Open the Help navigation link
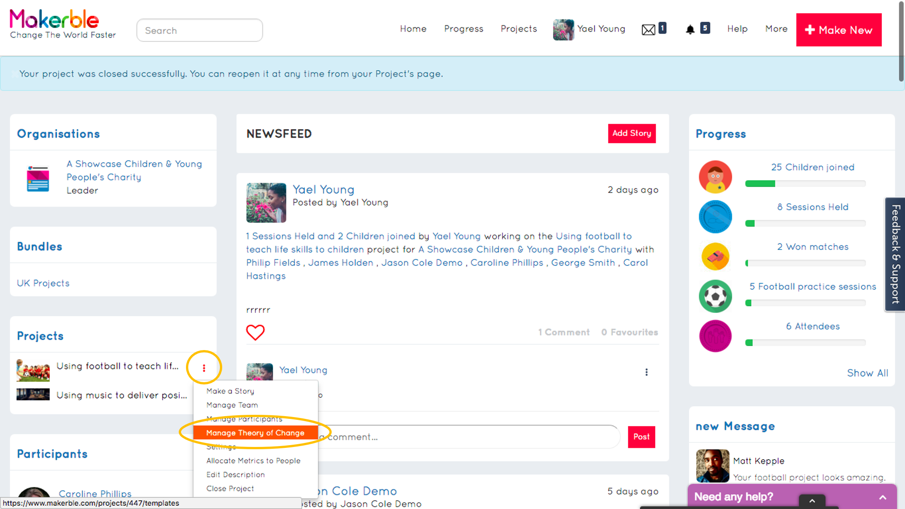Image resolution: width=905 pixels, height=509 pixels. pos(737,29)
